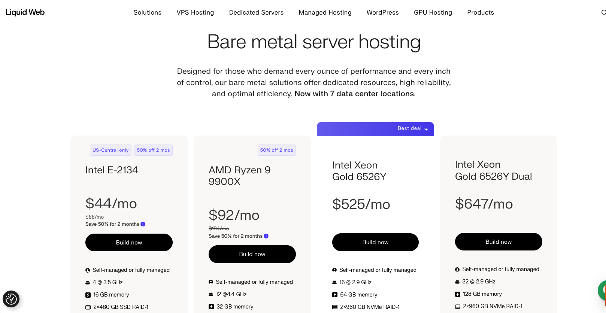The image size is (606, 313).
Task: Click storage icon on $525/mo plan's 2×960 GB row
Action: pos(335,307)
